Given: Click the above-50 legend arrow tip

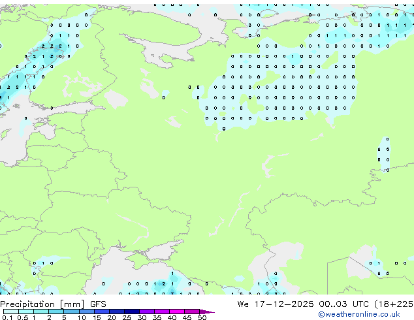Looking at the screenshot, I should click(x=208, y=312).
